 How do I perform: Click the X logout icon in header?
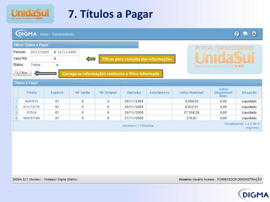point(254,34)
